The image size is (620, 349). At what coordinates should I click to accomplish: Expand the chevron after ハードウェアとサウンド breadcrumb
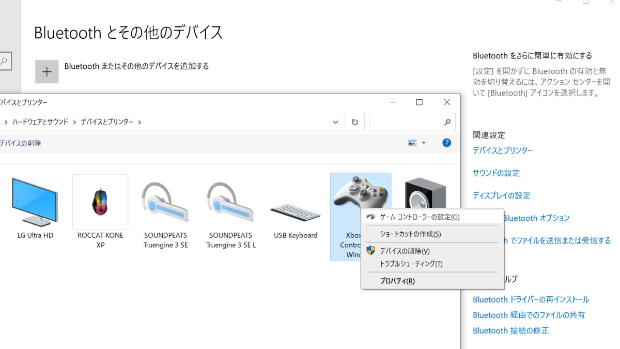point(74,122)
